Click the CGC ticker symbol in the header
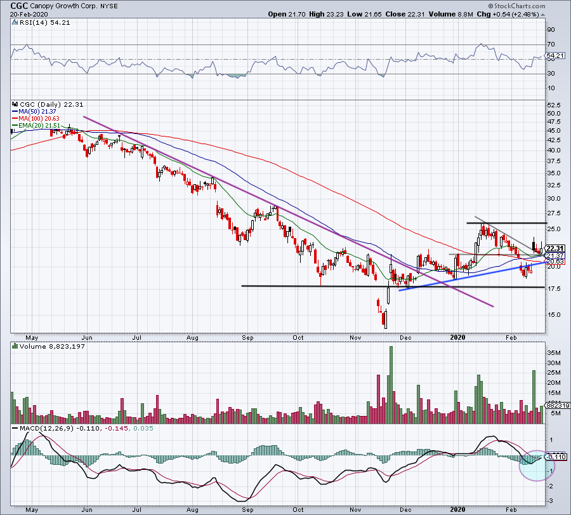The image size is (571, 515). (x=18, y=6)
